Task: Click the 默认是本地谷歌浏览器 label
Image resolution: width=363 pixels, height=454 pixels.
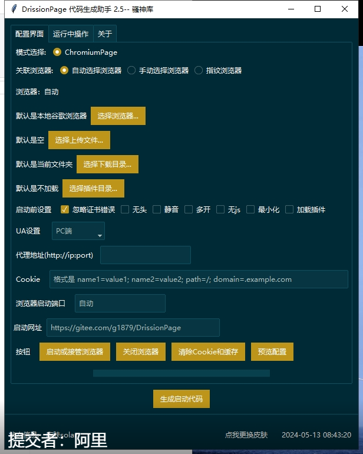Action: click(x=51, y=116)
